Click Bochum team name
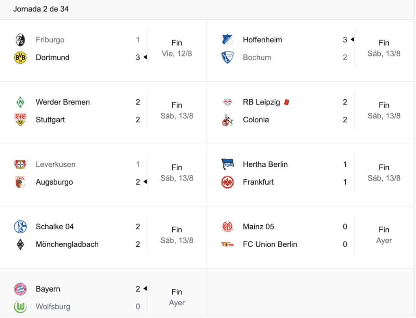This screenshot has width=416, height=318. (x=257, y=57)
